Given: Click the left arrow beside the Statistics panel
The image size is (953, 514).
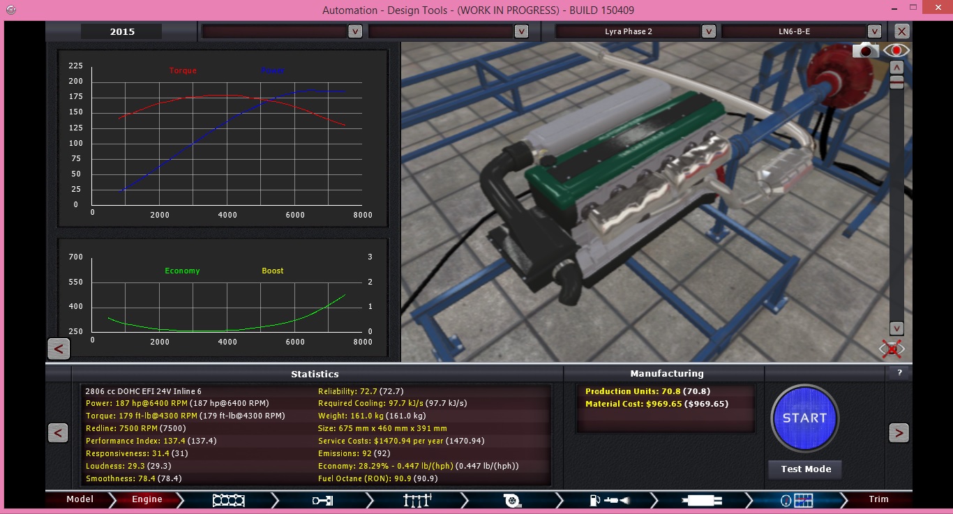Looking at the screenshot, I should click(x=58, y=433).
